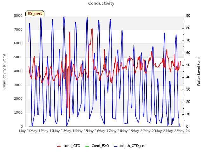Click the red cond_CTD legend swatch
Viewport: 203px width, 152px height.
[x=59, y=146]
